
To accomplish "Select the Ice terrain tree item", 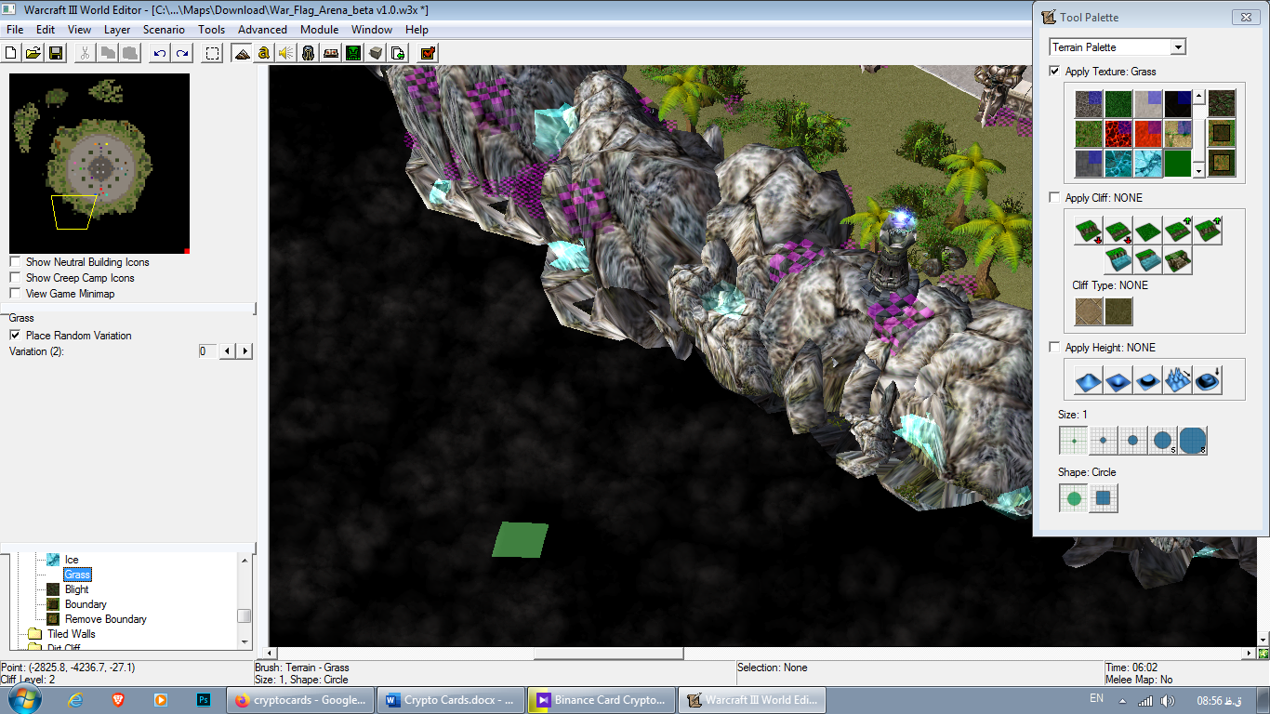I will (72, 560).
